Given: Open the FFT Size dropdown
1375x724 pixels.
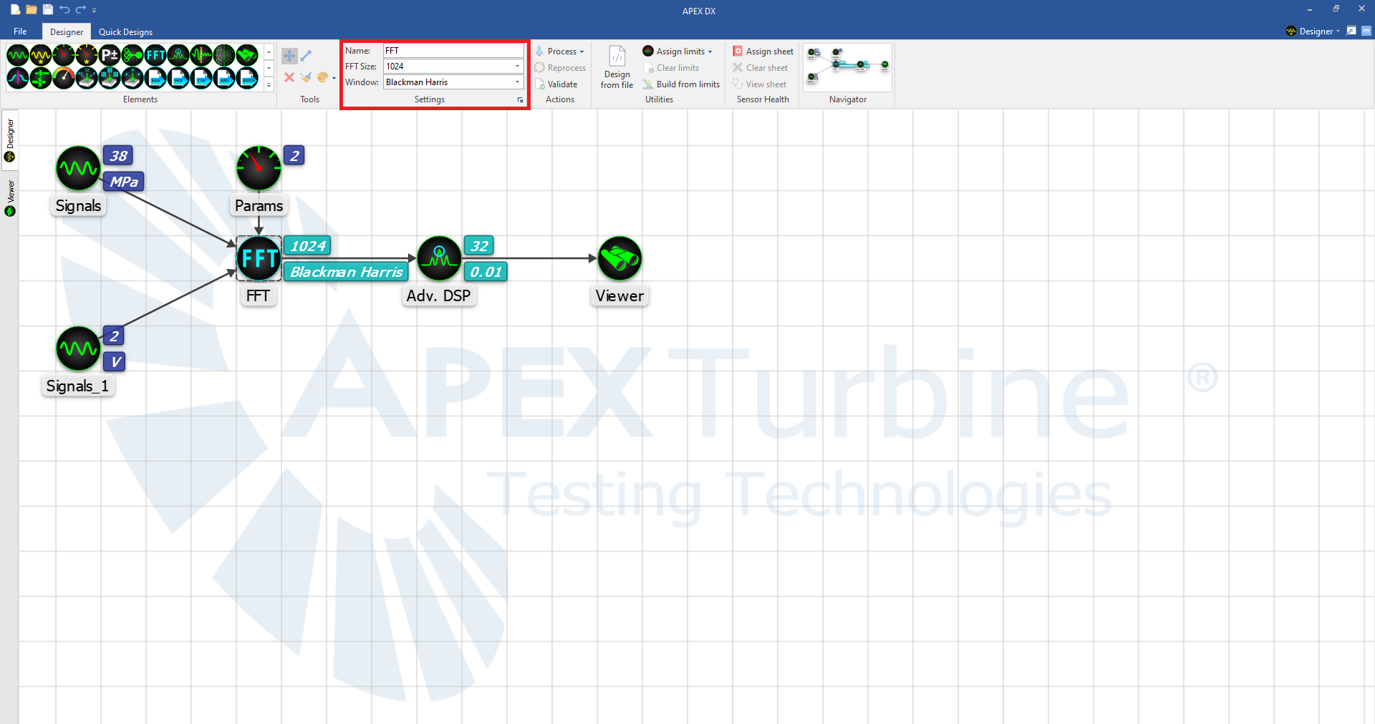Looking at the screenshot, I should tap(517, 67).
